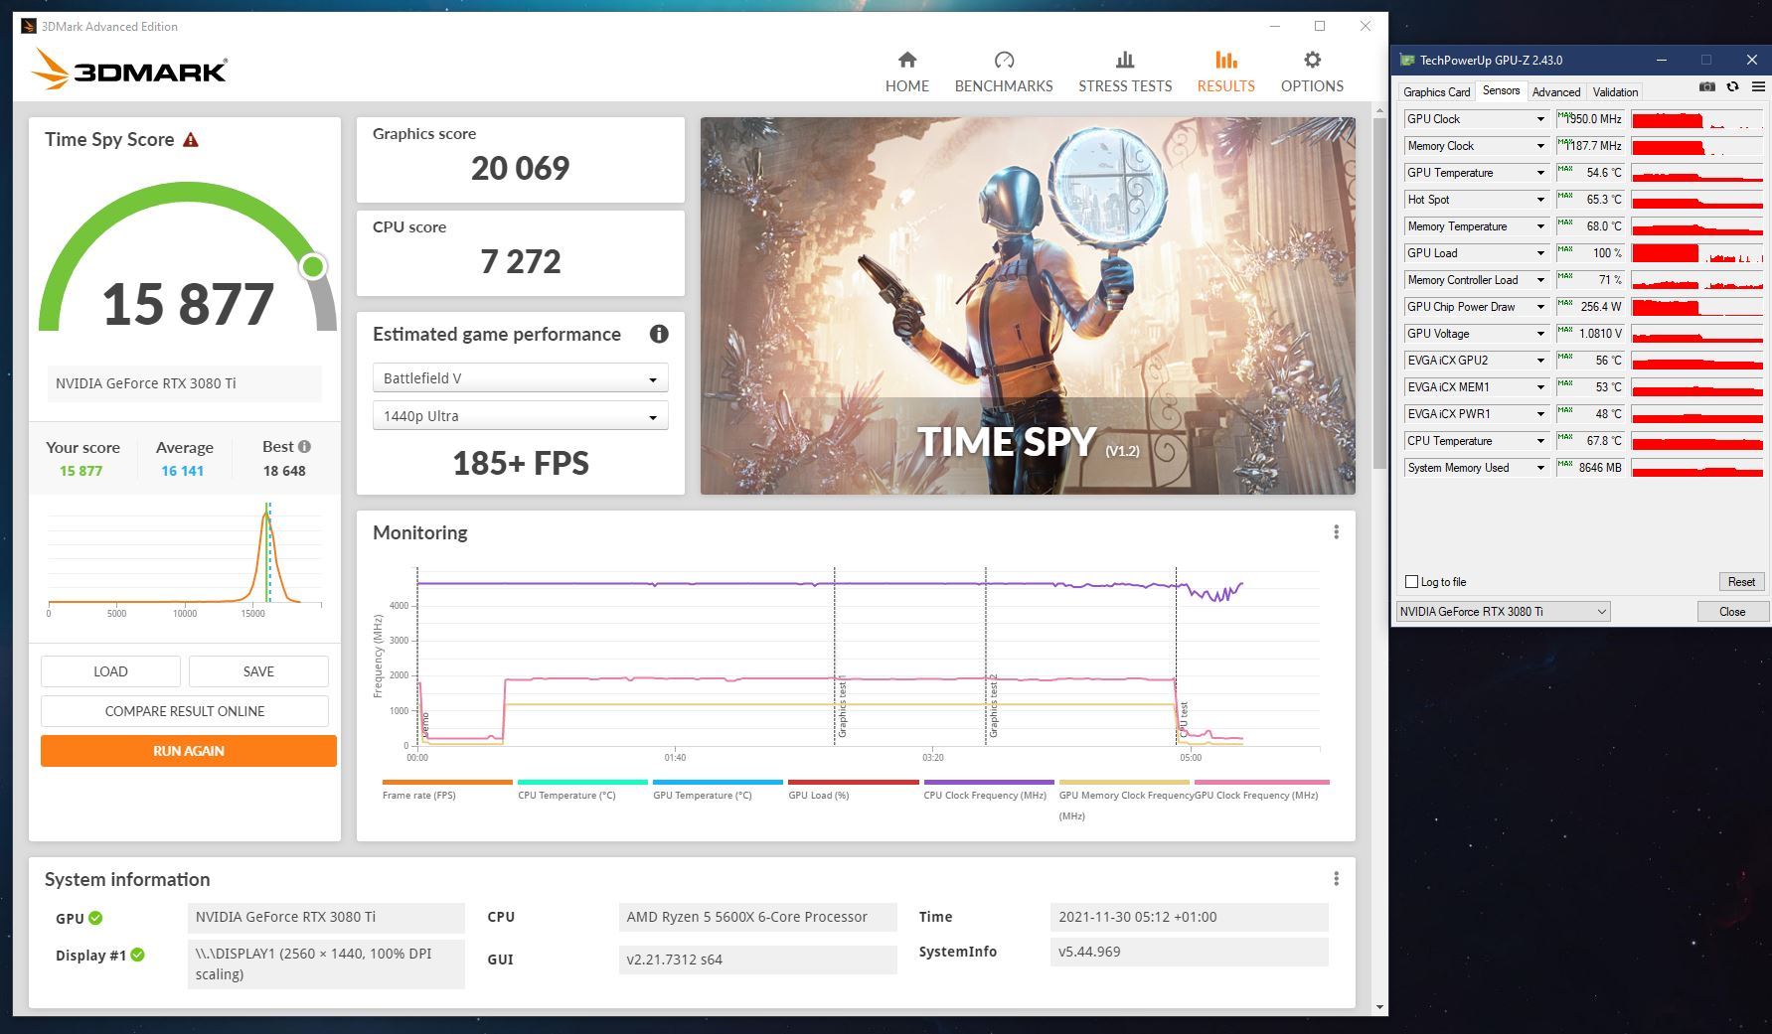Open the GPU-Z hamburger menu
This screenshot has width=1772, height=1034.
(1758, 87)
